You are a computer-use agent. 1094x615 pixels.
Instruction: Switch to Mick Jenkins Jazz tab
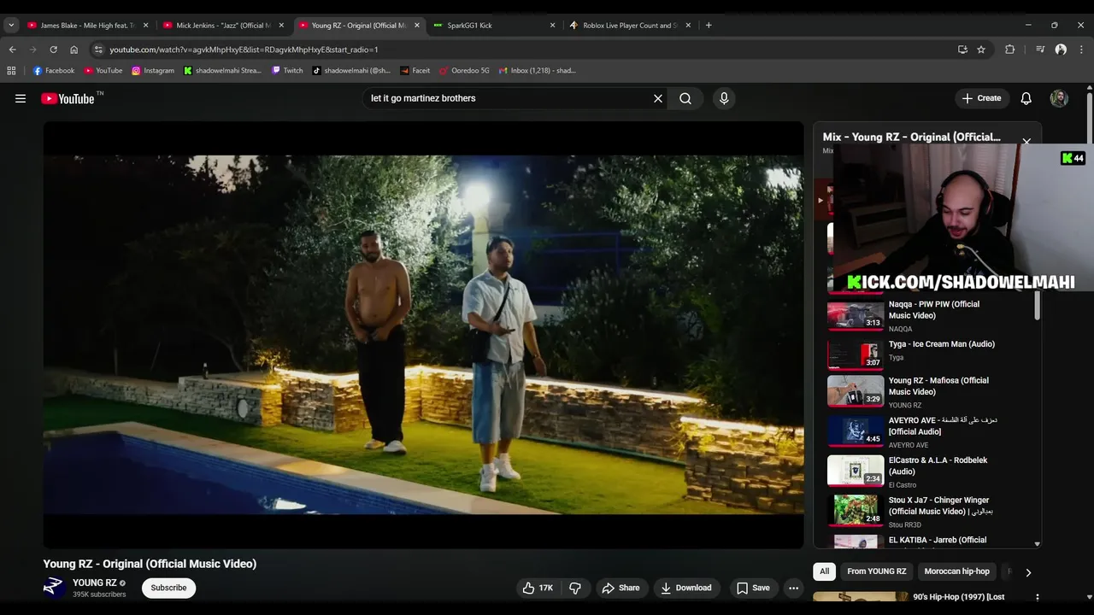[222, 25]
